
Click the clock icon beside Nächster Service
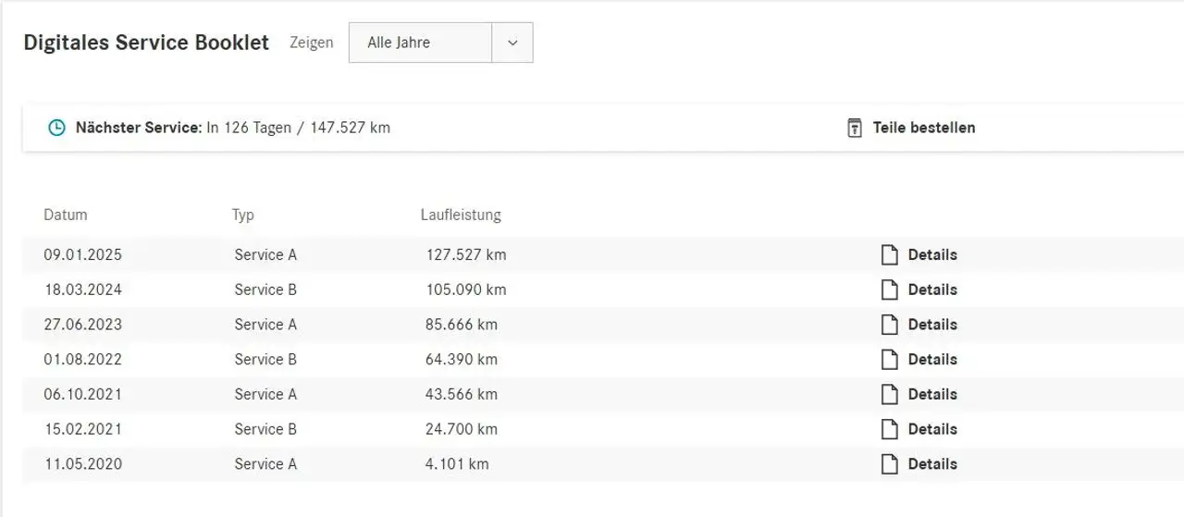click(x=57, y=129)
